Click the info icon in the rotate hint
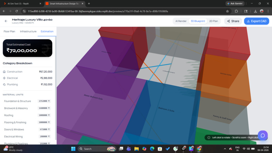 point(209,137)
